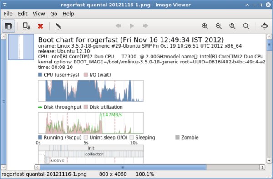Click the Running (%cpu) legend swatch

click(40, 137)
